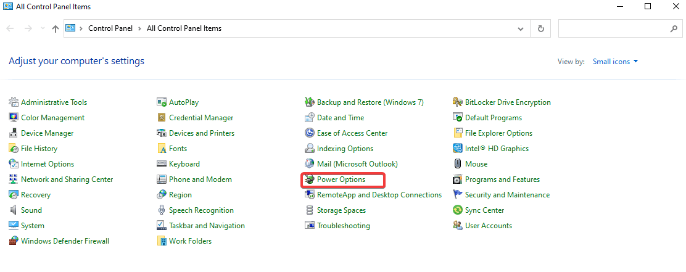Viewport: 686px width, 272px height.
Task: Click the window title bar Control Panel icon
Action: (x=7, y=7)
